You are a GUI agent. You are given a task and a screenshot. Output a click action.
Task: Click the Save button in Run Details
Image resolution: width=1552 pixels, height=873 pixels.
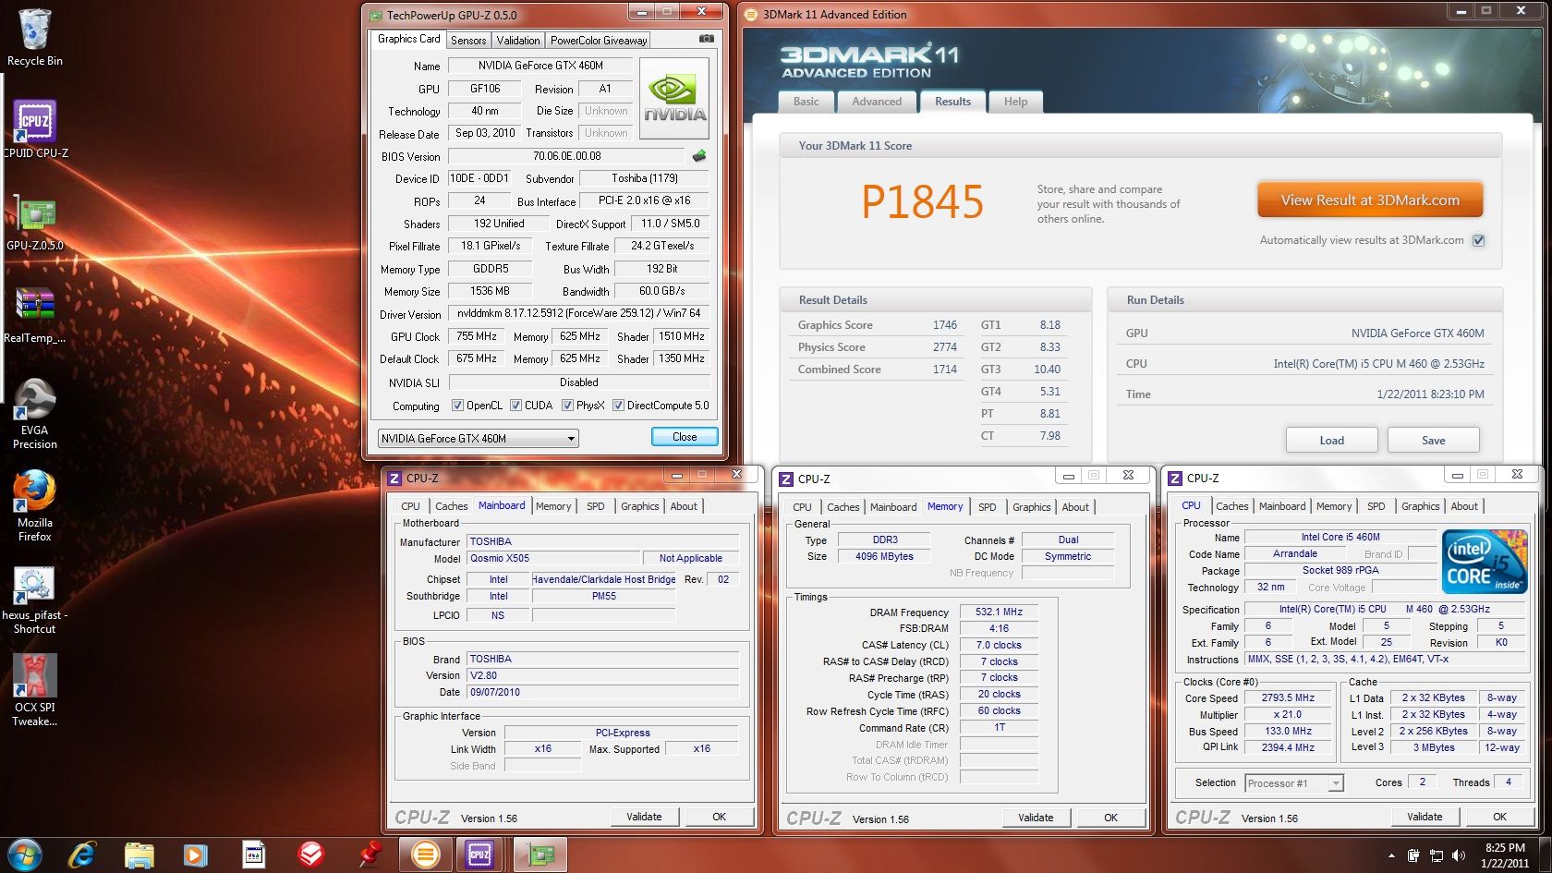coord(1434,441)
